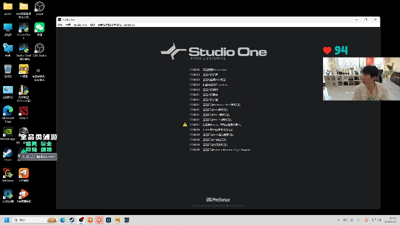Viewport: 400px width, 225px height.
Task: Launch League of Legends WeGame shortcut
Action: [23, 93]
